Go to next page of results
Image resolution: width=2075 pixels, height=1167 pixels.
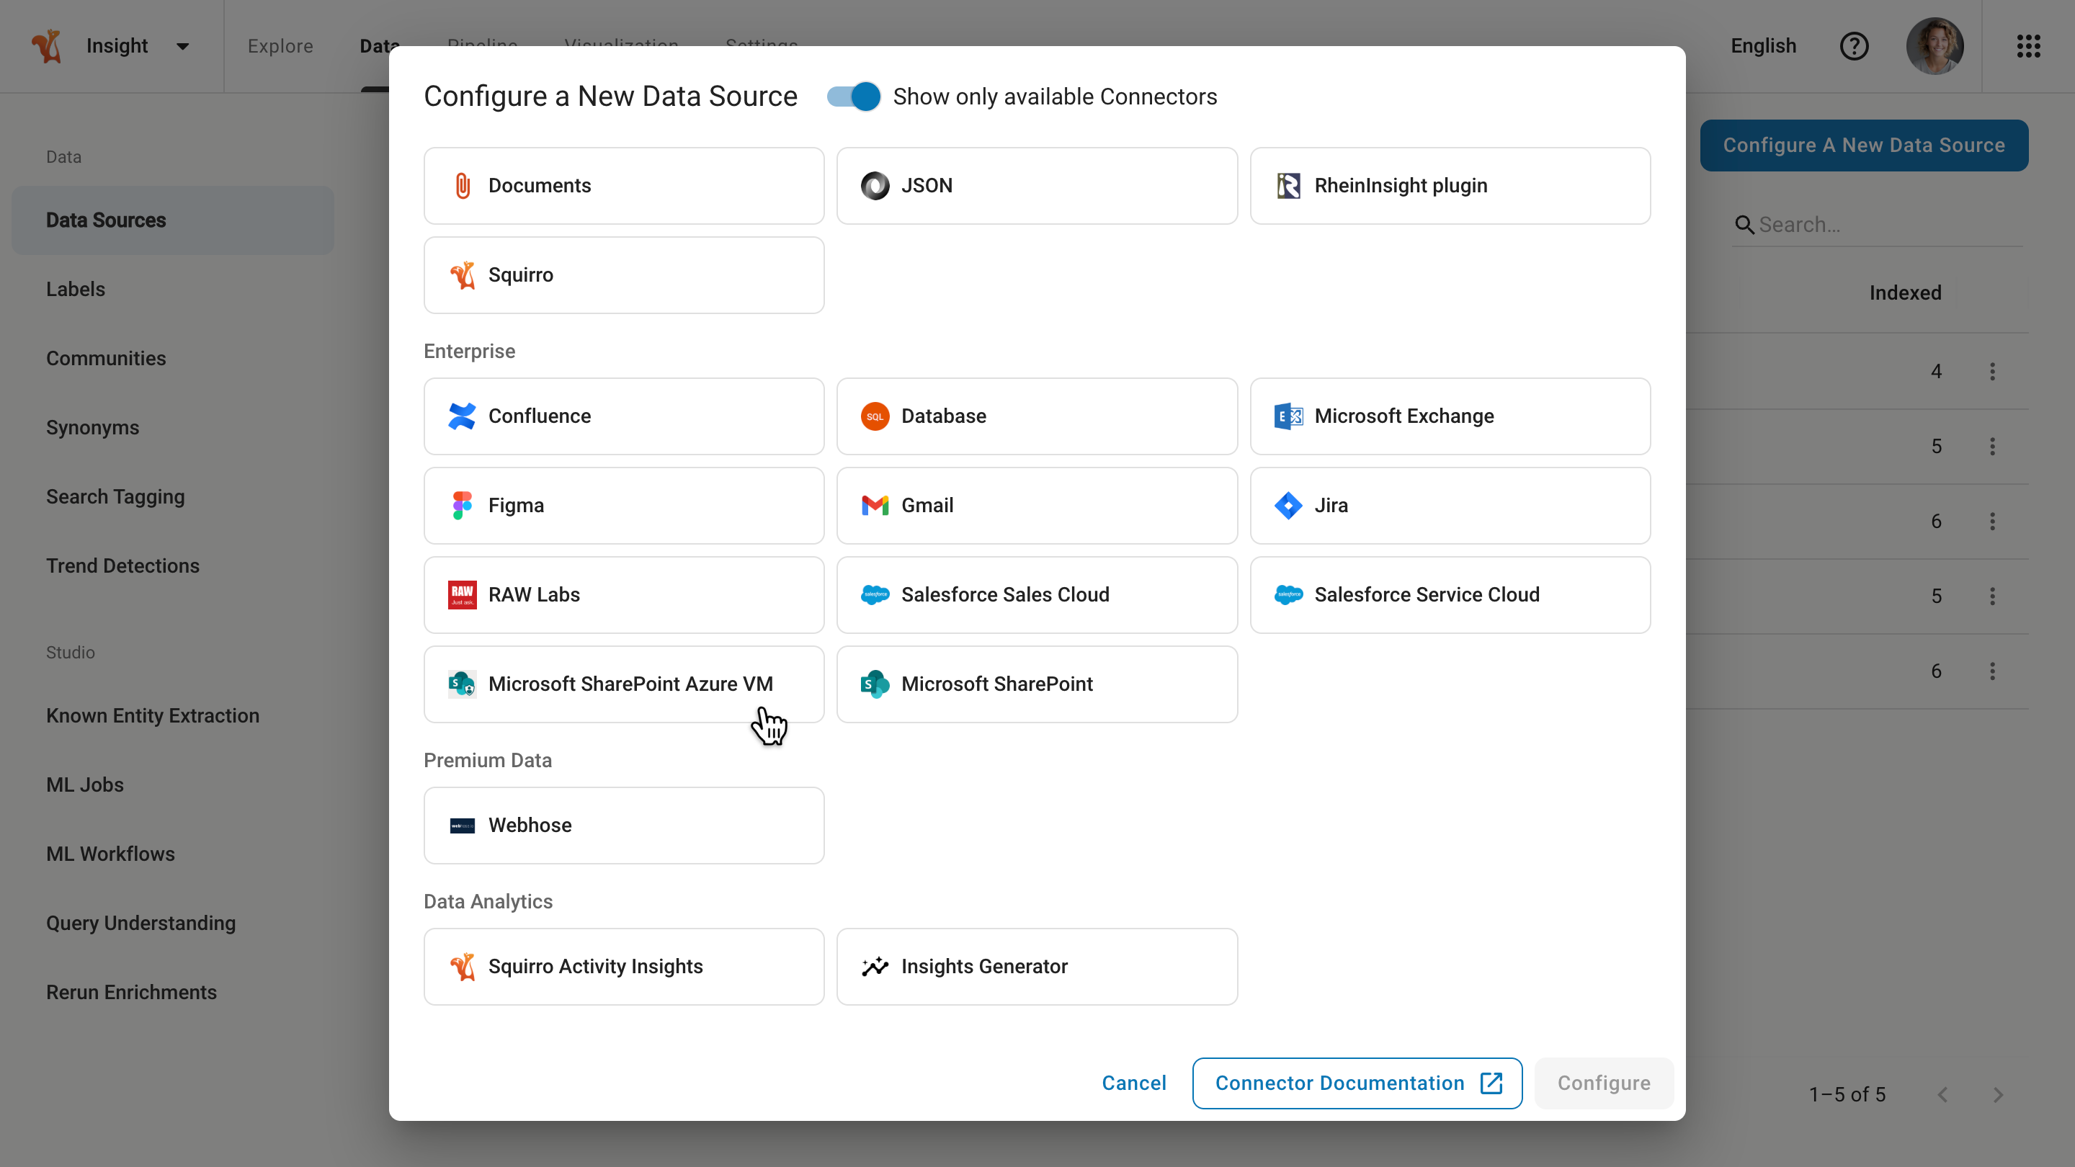click(1998, 1094)
